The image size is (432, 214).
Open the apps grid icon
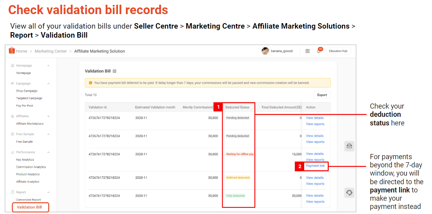(307, 51)
